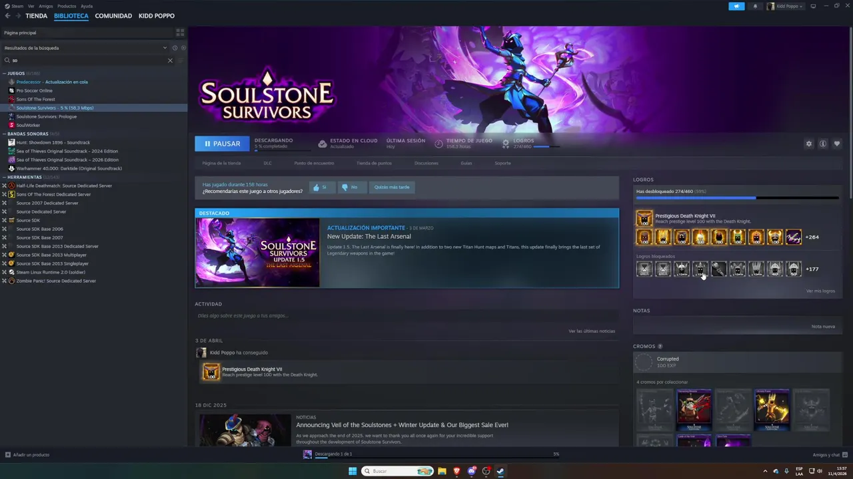Click the achievements progress bar
Screen dimensions: 853x479
pos(737,198)
